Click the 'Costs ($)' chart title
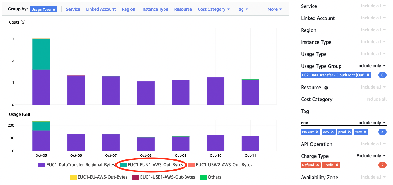 [17, 22]
